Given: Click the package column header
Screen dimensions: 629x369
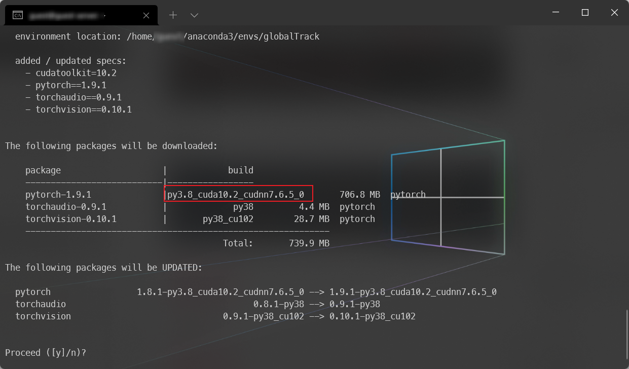Looking at the screenshot, I should (43, 170).
